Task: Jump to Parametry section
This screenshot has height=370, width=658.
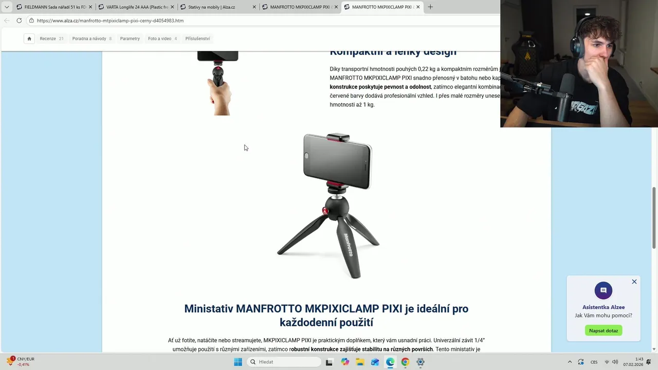Action: click(x=130, y=39)
